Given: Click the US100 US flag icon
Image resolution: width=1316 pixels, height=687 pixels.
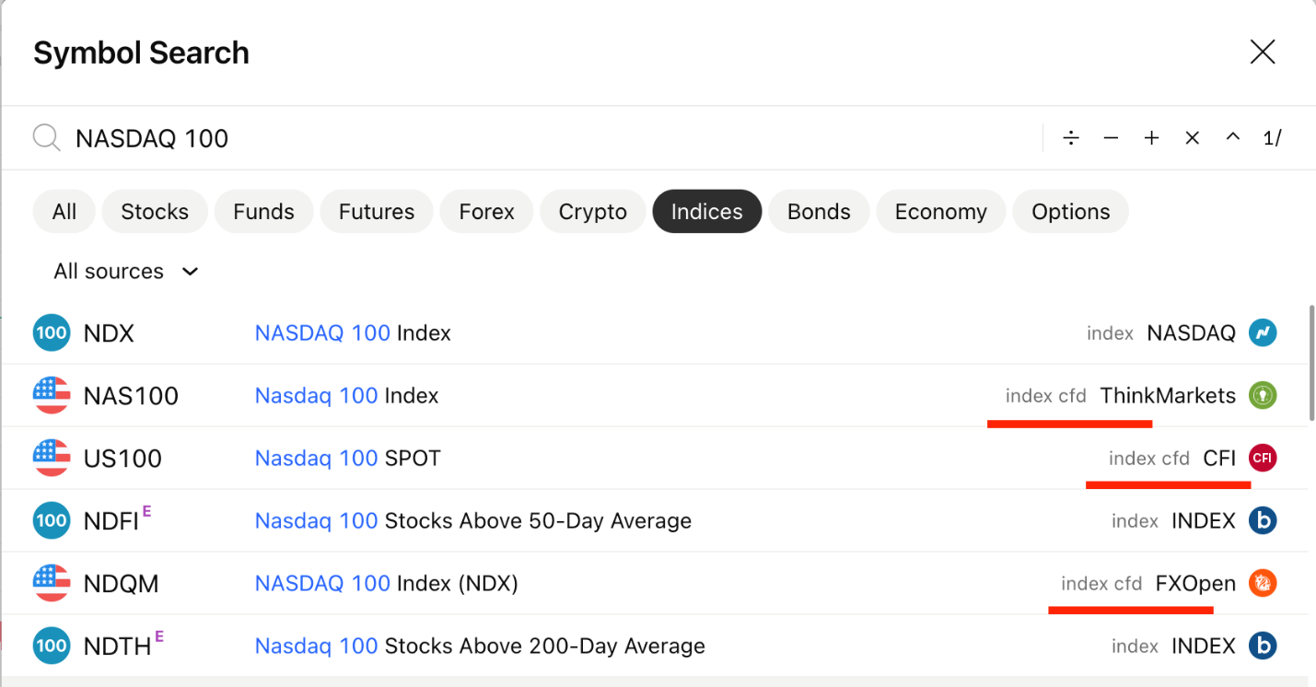Looking at the screenshot, I should [52, 458].
